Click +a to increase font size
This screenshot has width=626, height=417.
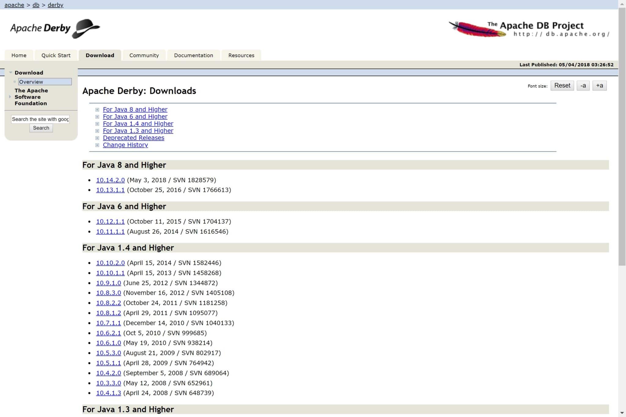[x=599, y=85]
